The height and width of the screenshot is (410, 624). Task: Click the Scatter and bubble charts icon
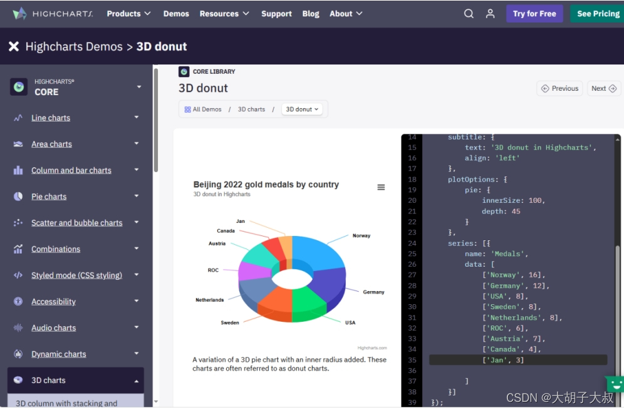[x=18, y=223]
